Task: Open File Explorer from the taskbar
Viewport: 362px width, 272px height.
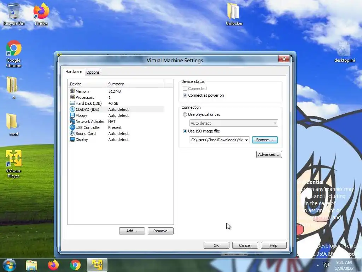Action: coord(31,265)
